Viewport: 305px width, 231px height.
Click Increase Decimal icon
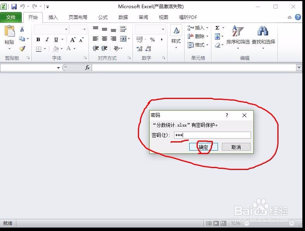(x=139, y=49)
